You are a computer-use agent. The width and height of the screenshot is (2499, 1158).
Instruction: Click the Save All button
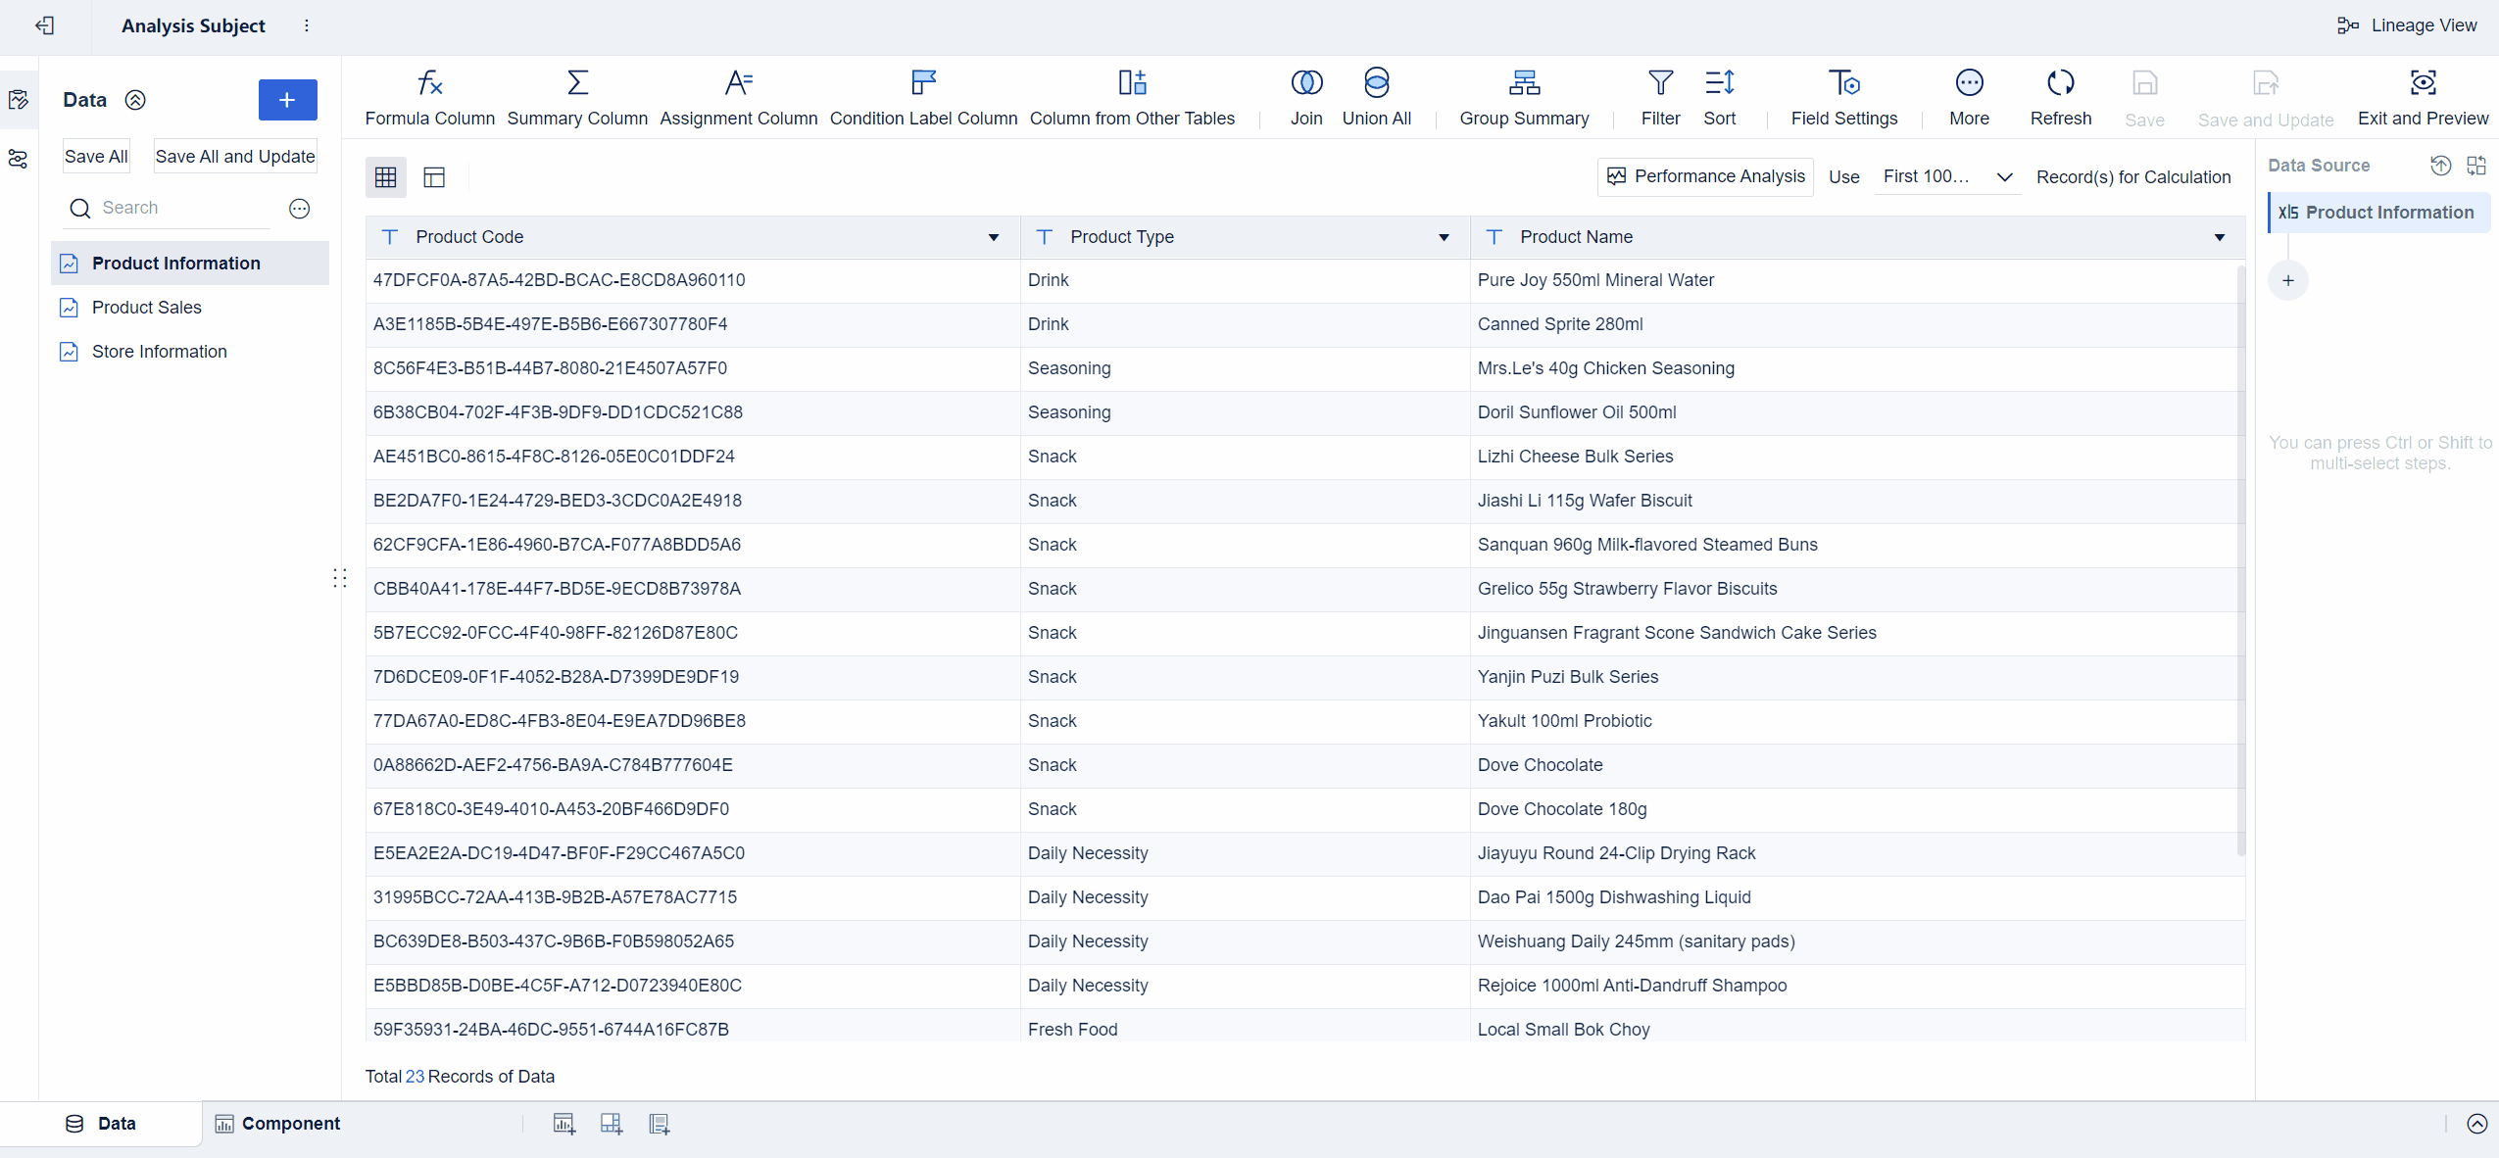tap(96, 157)
